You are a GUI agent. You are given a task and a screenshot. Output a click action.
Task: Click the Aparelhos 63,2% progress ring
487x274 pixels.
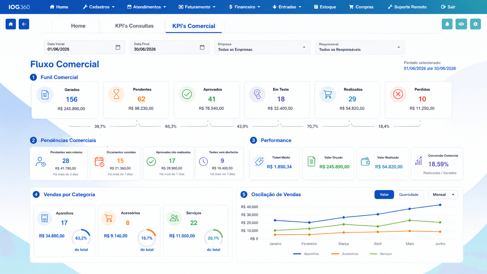click(81, 238)
